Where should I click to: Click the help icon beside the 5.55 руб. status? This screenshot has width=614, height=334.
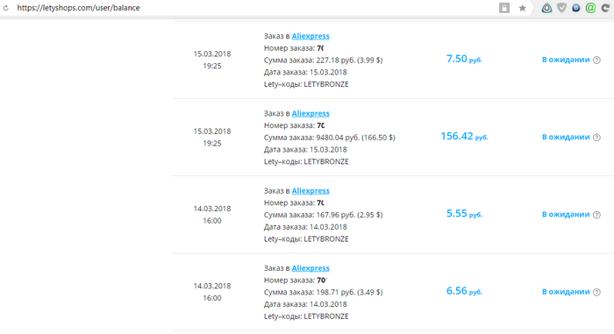point(596,215)
